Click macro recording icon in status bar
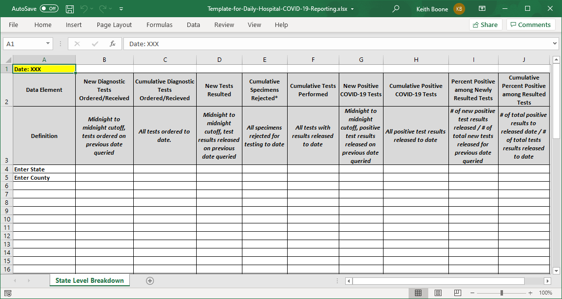Screen dimensions: 562x299 (8, 293)
